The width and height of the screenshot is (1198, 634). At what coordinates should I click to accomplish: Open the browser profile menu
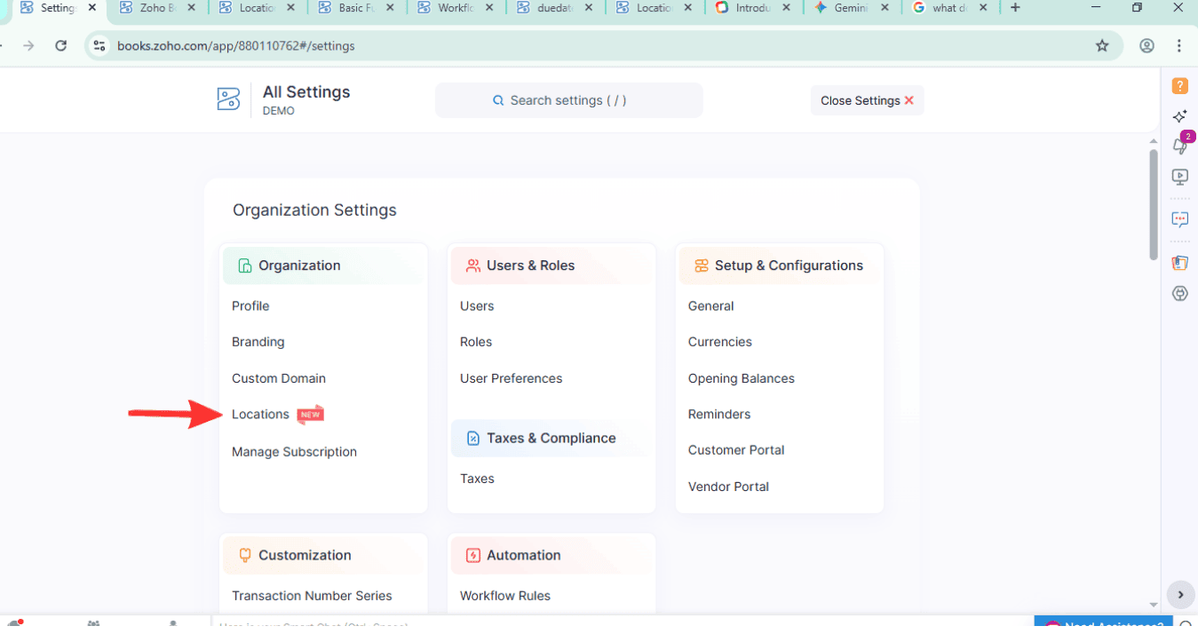(1146, 45)
